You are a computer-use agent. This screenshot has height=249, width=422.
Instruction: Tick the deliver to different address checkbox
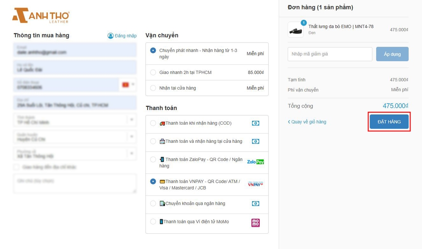[16, 167]
